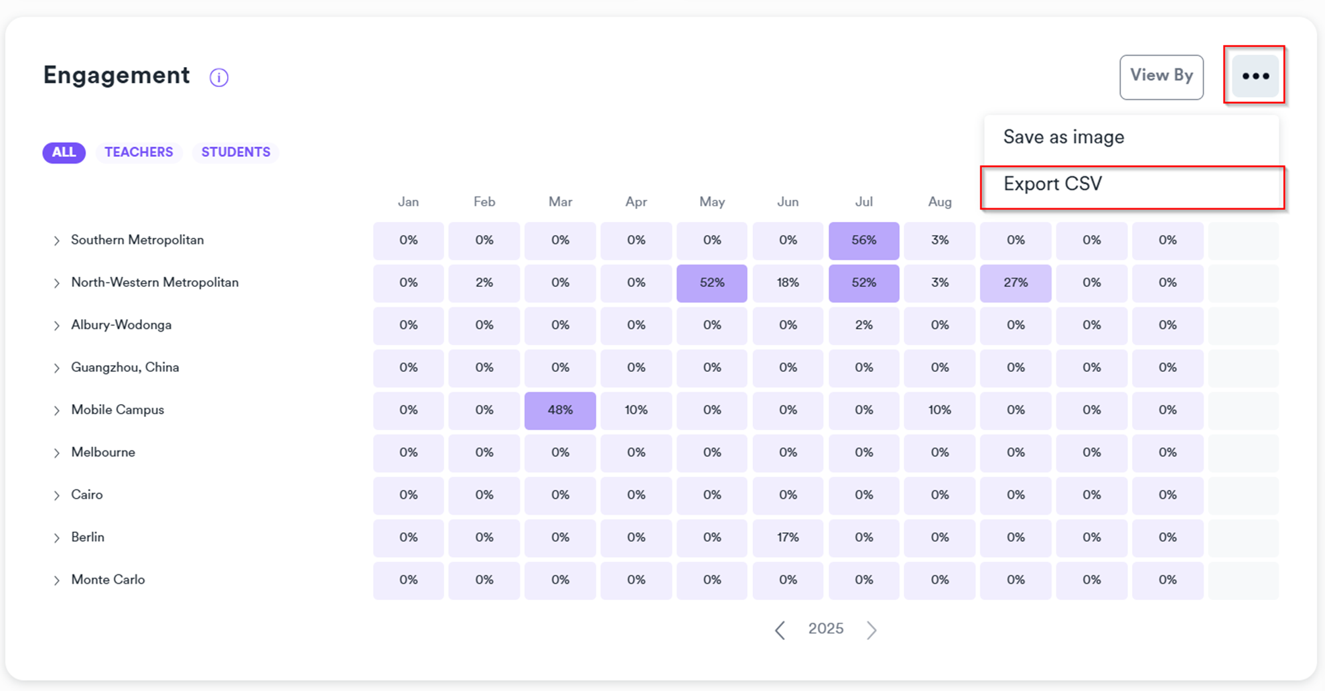Switch filter to TEACHERS
Viewport: 1325px width, 691px height.
coord(139,153)
